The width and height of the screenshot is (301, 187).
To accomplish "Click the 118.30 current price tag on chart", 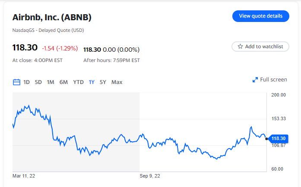I will (x=279, y=138).
